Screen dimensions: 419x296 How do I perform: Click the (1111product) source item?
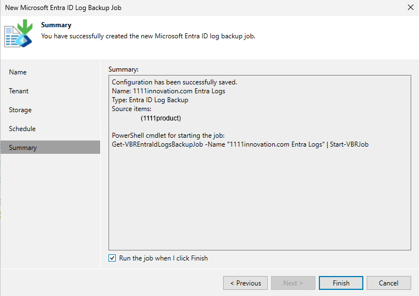161,118
